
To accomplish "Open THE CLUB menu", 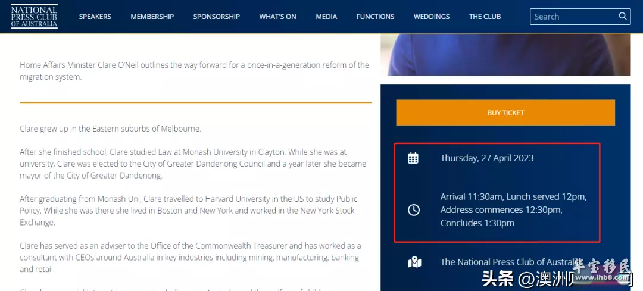I will [485, 17].
